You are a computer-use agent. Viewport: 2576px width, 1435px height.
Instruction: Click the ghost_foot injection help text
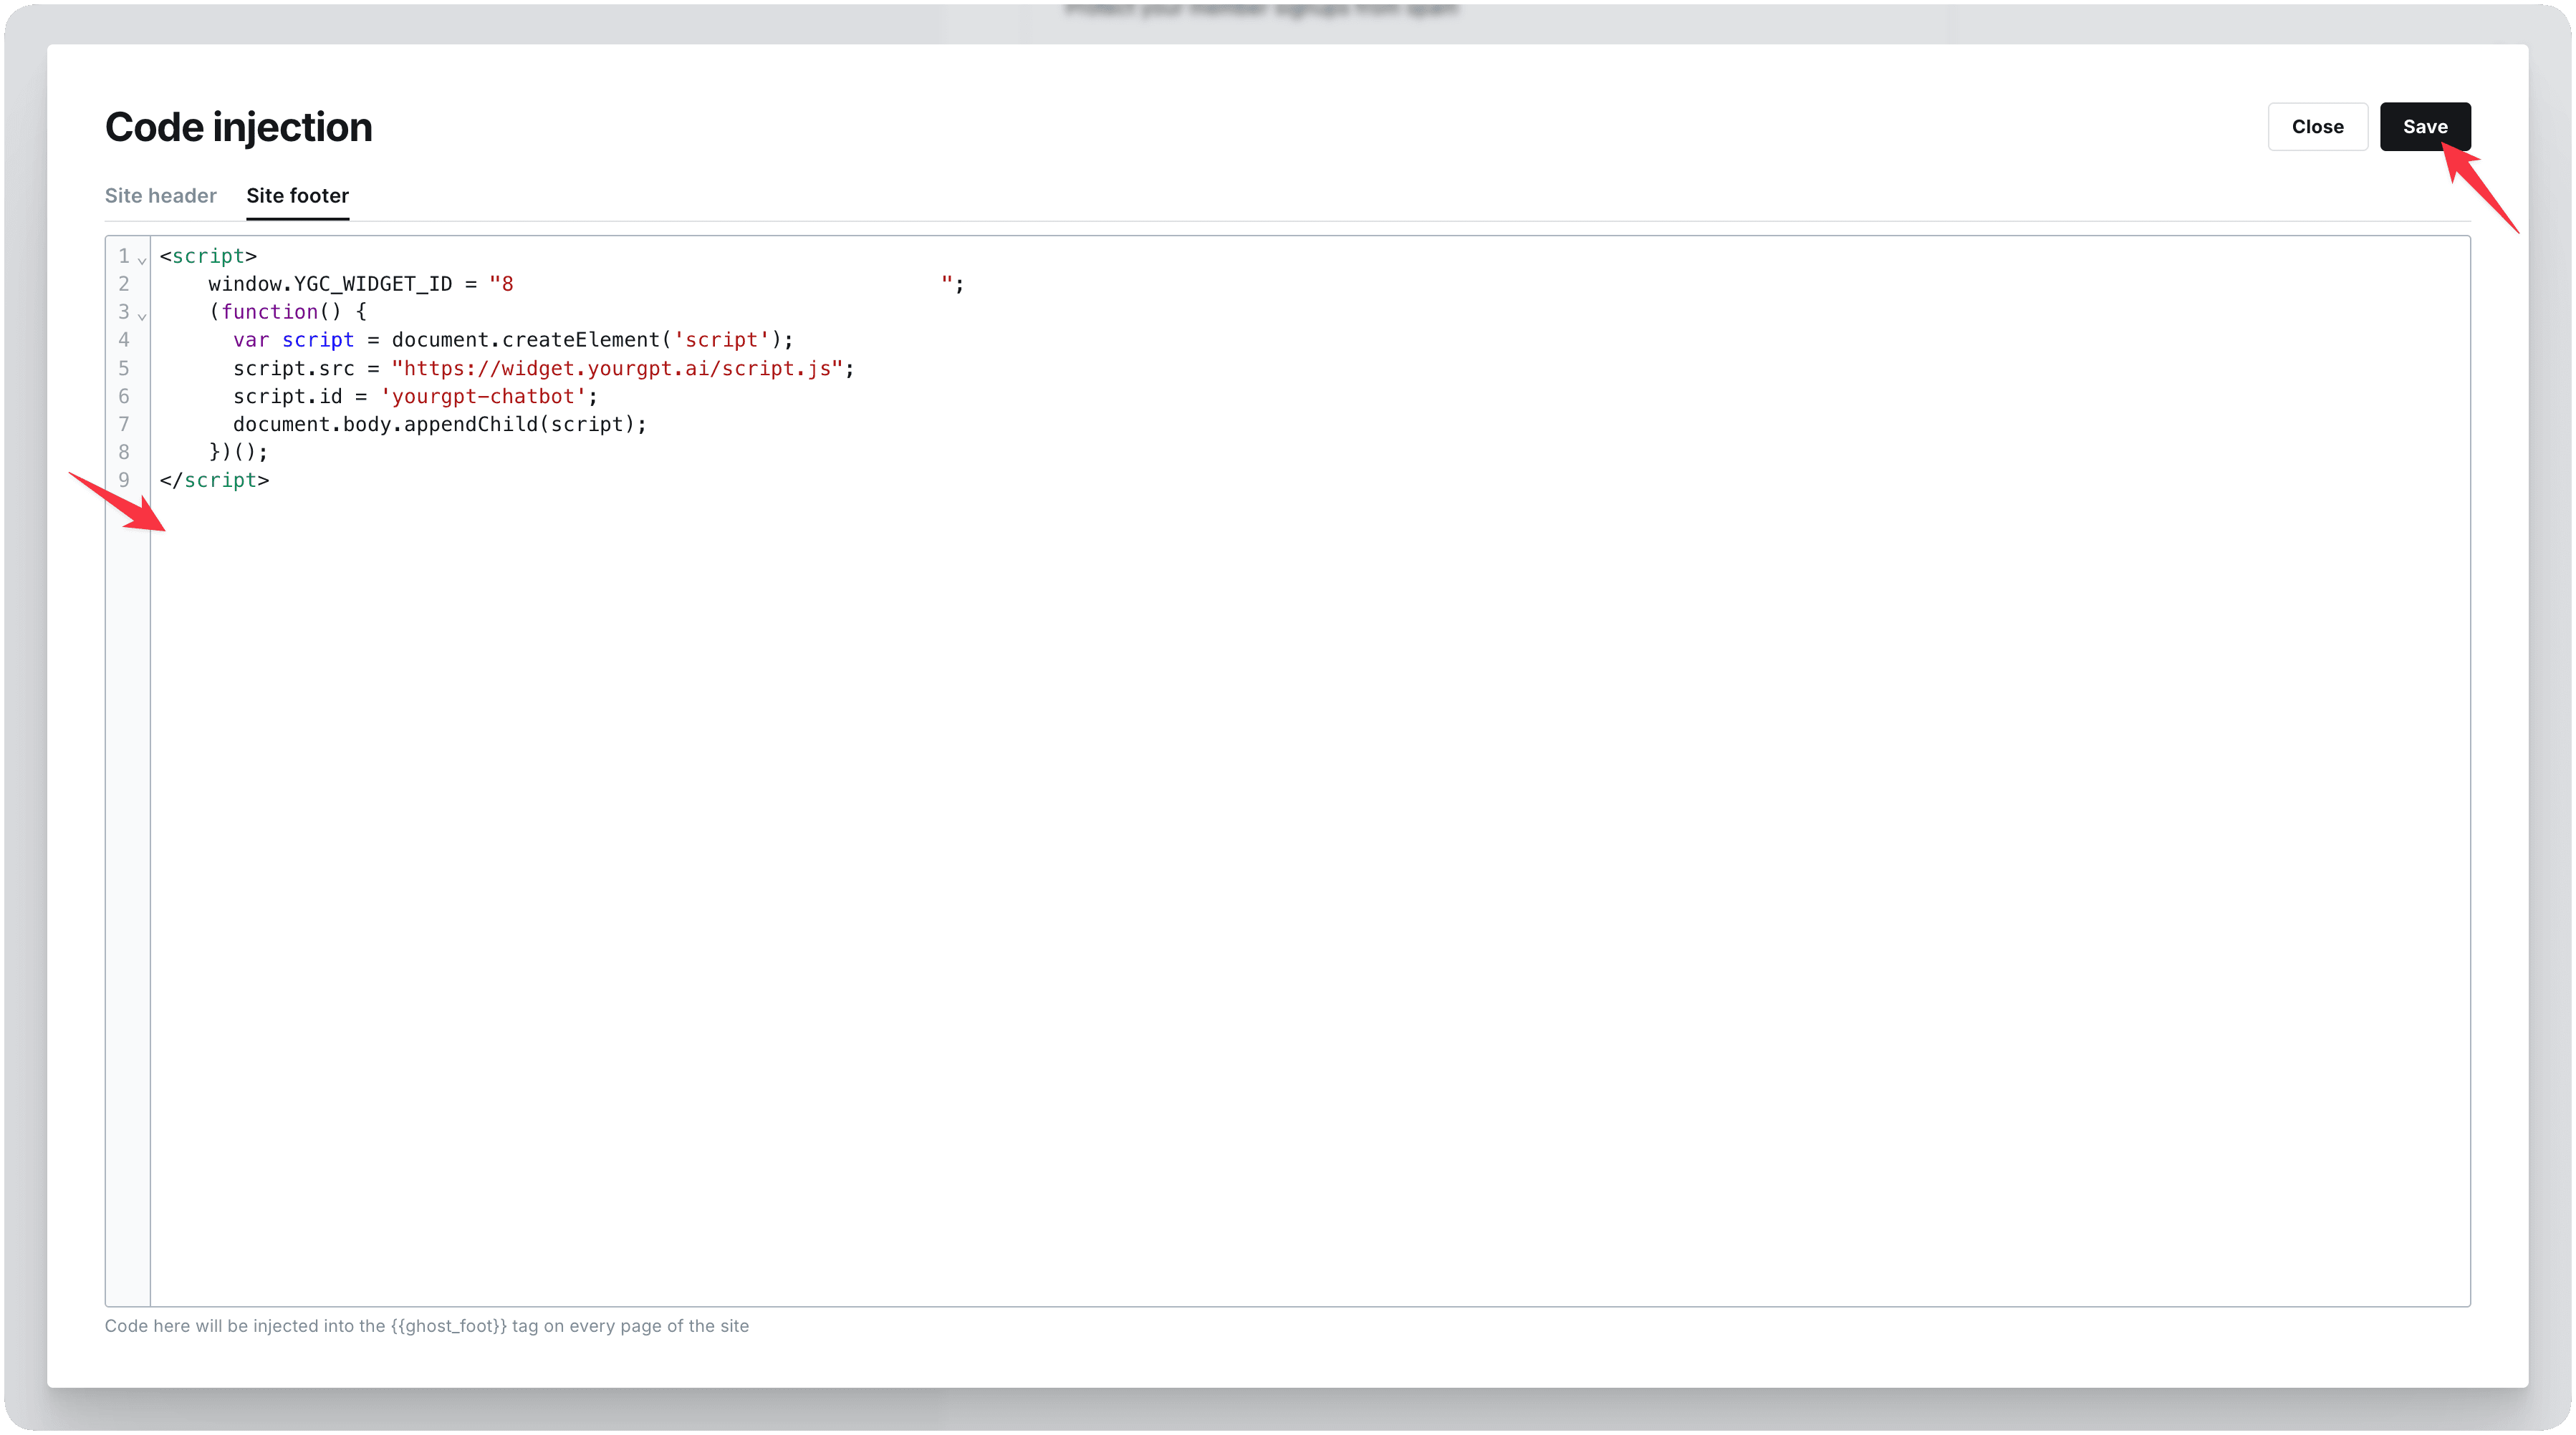click(x=427, y=1326)
